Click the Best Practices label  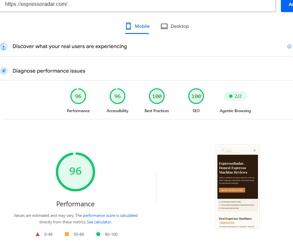pos(156,111)
